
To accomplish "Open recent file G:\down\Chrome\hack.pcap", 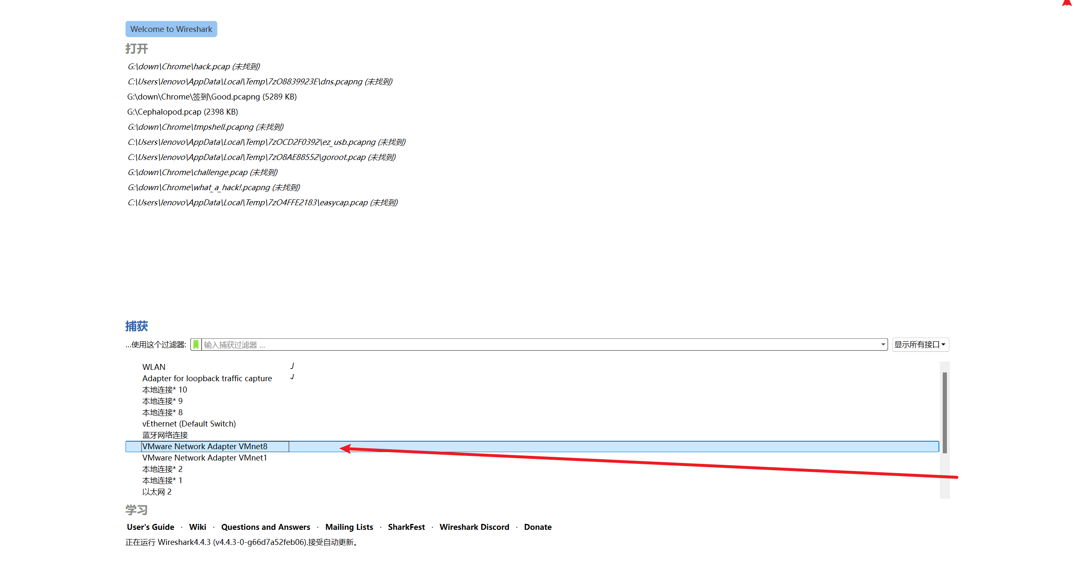I will (x=194, y=66).
